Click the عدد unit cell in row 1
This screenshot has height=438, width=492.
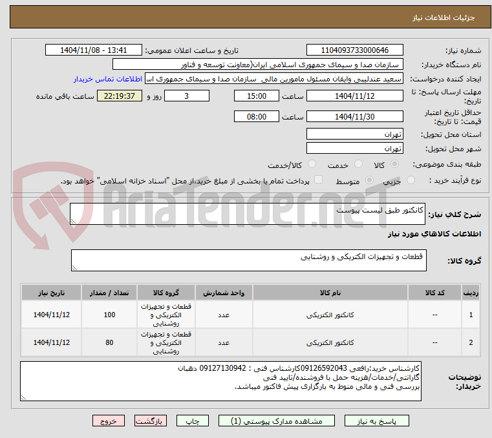[x=224, y=315]
